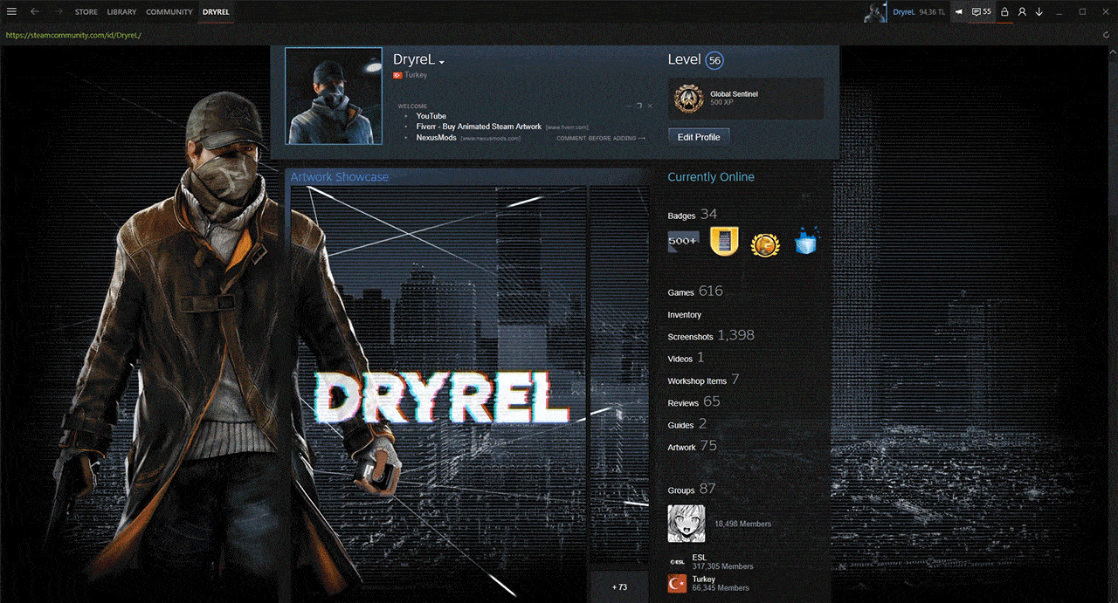Open the Artwork Showcase heading
This screenshot has height=603, width=1118.
pyautogui.click(x=339, y=177)
